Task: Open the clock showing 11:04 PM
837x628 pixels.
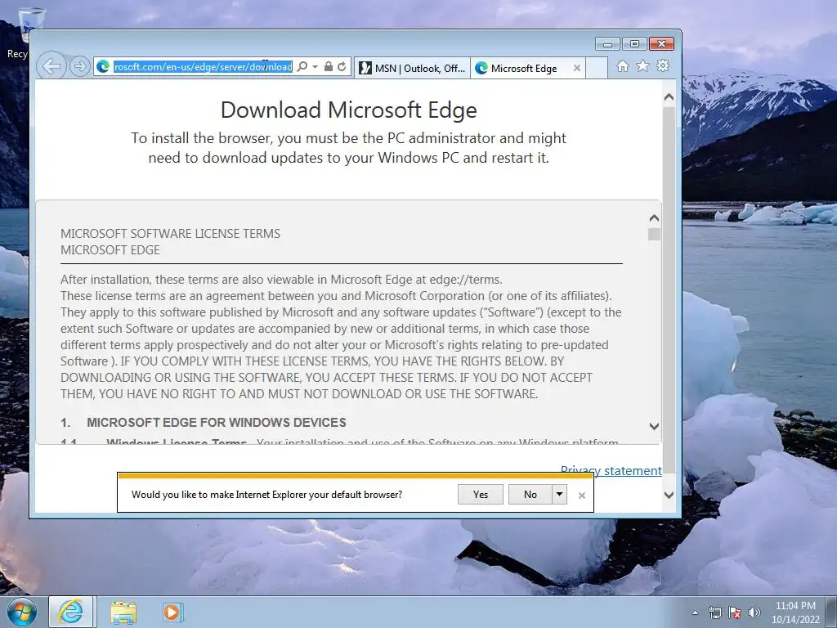Action: click(795, 612)
